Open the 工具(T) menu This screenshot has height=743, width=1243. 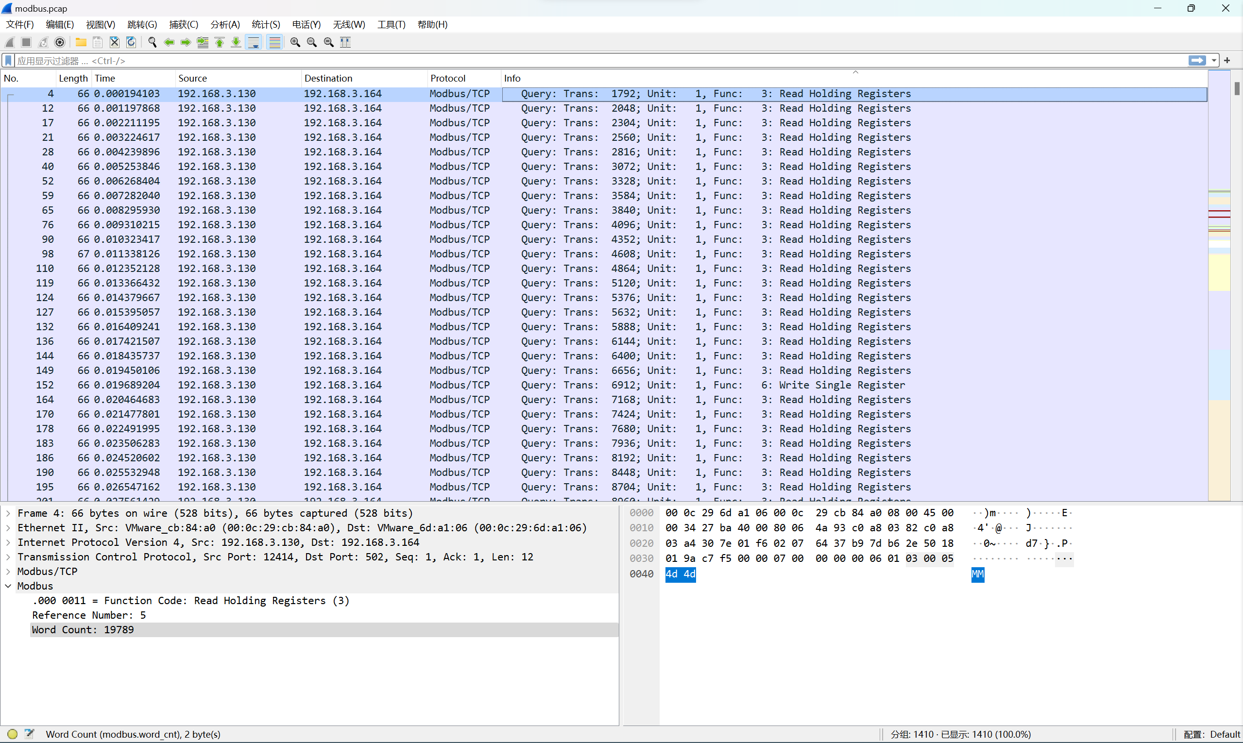point(391,25)
